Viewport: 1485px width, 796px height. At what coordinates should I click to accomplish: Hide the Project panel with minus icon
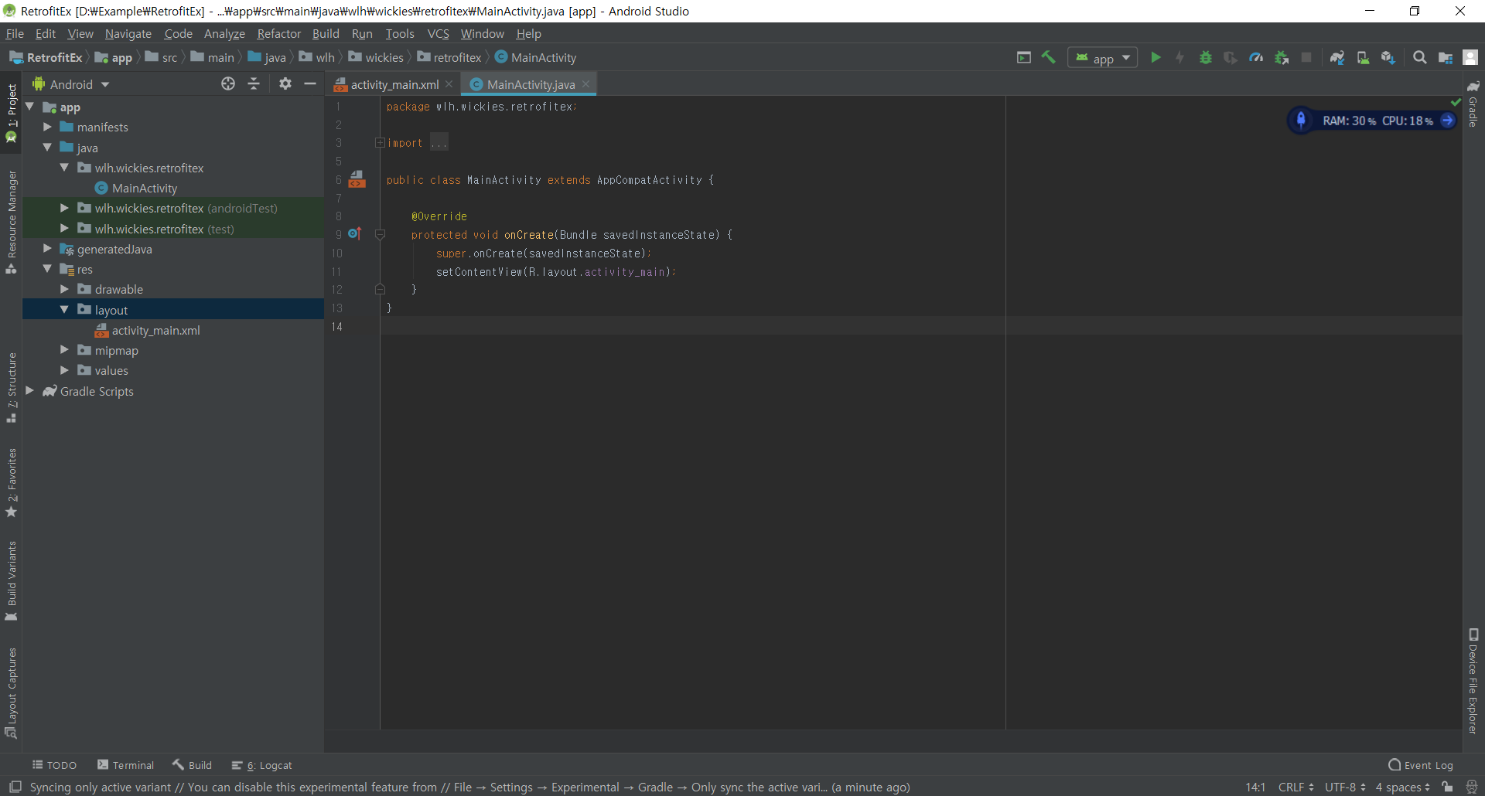pos(310,83)
